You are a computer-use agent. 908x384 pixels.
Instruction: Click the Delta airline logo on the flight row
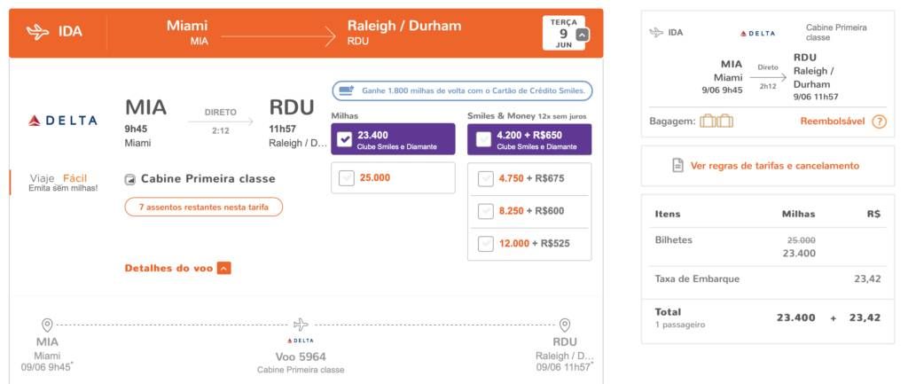tap(63, 121)
